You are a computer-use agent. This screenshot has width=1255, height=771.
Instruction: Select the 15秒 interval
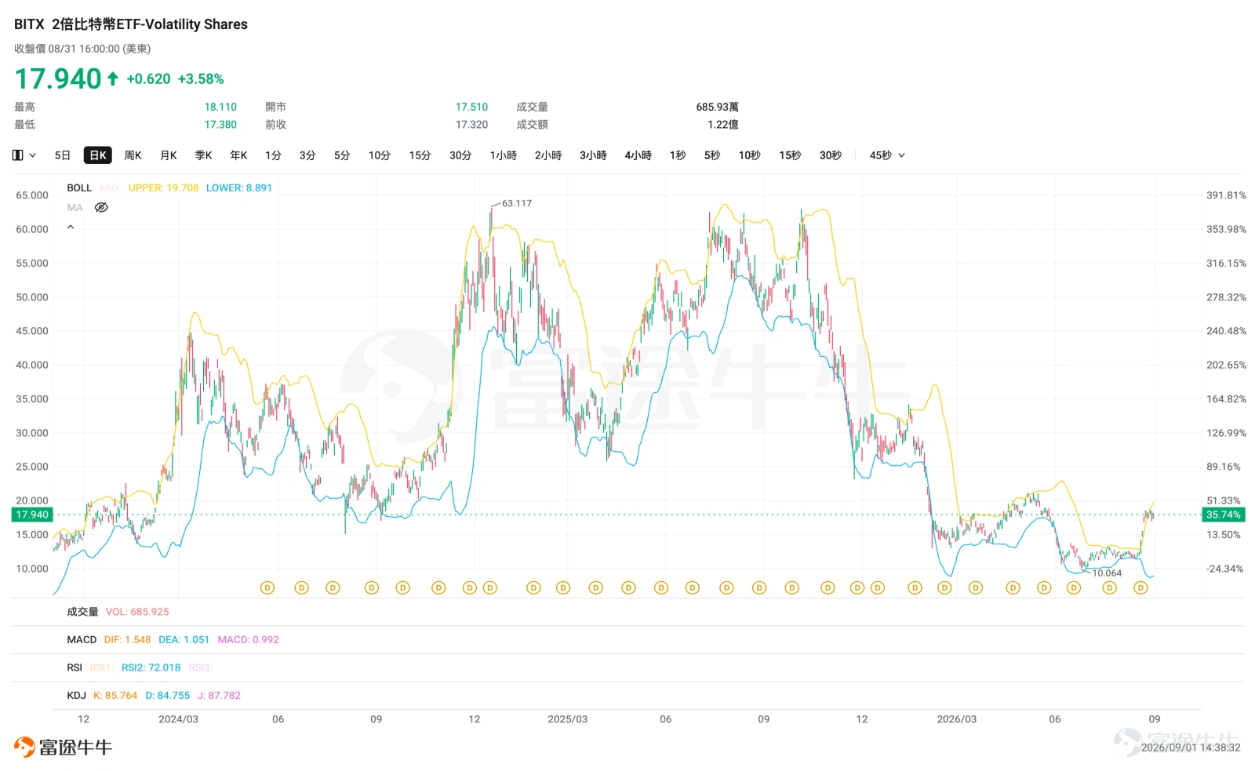(x=790, y=155)
